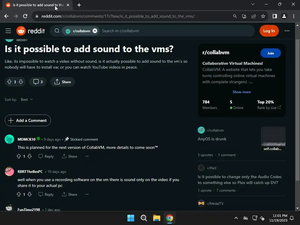Close the Reddit browser tab
The image size is (300, 225).
[68, 5]
